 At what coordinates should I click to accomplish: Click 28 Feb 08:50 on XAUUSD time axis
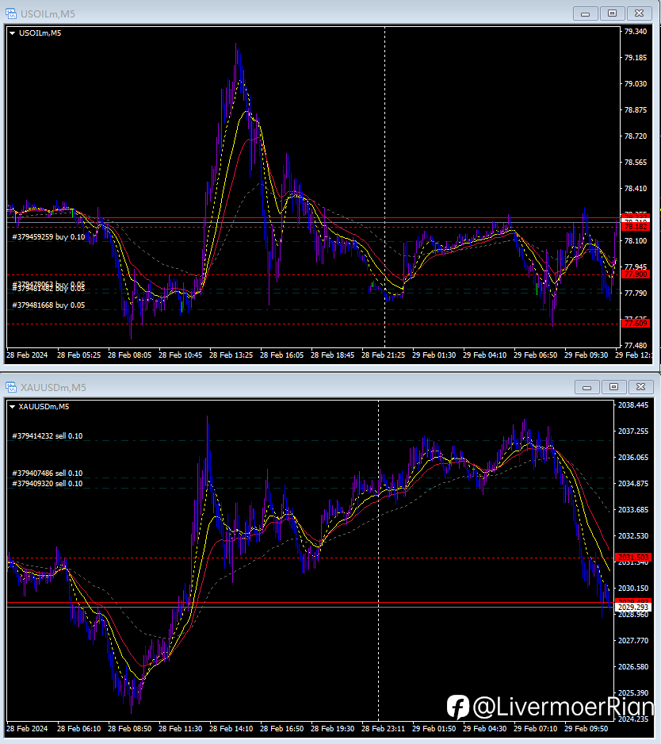[129, 728]
